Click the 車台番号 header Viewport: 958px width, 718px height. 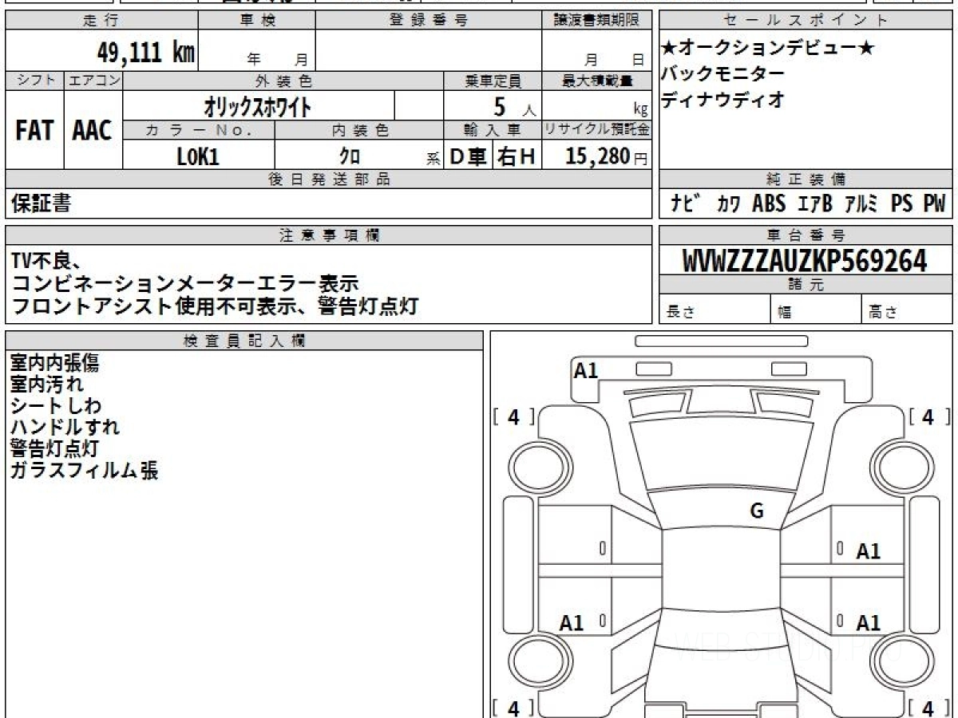[806, 235]
